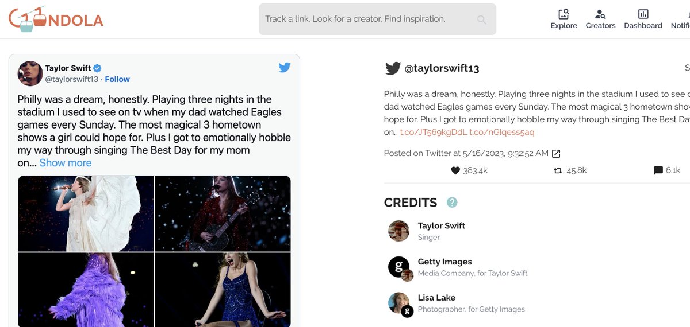Click the Taylor Swift credit avatar
Viewport: 690px width, 327px height.
point(399,231)
